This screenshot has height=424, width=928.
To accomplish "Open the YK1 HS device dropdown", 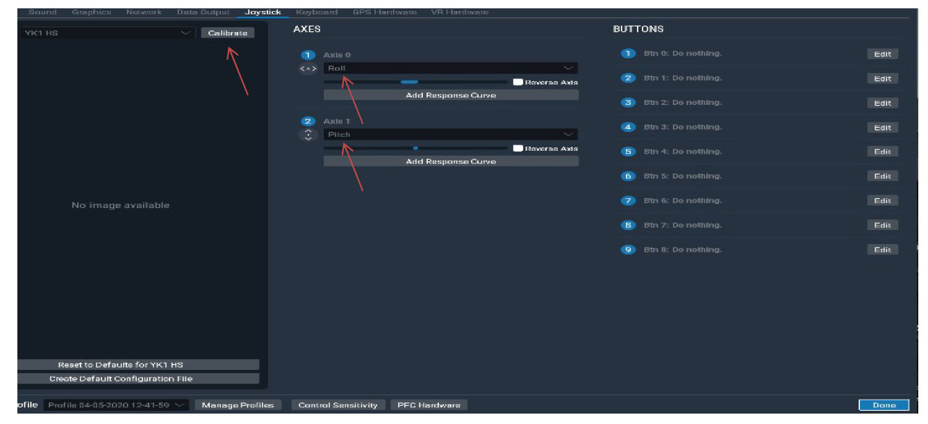I will pyautogui.click(x=186, y=32).
